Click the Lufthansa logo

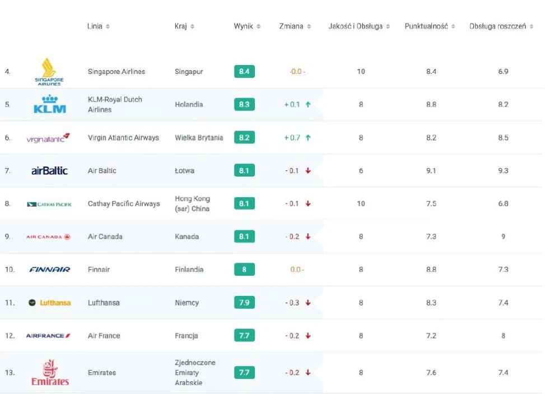pos(49,303)
